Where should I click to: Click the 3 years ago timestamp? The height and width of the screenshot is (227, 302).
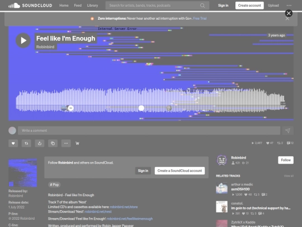coord(277,35)
